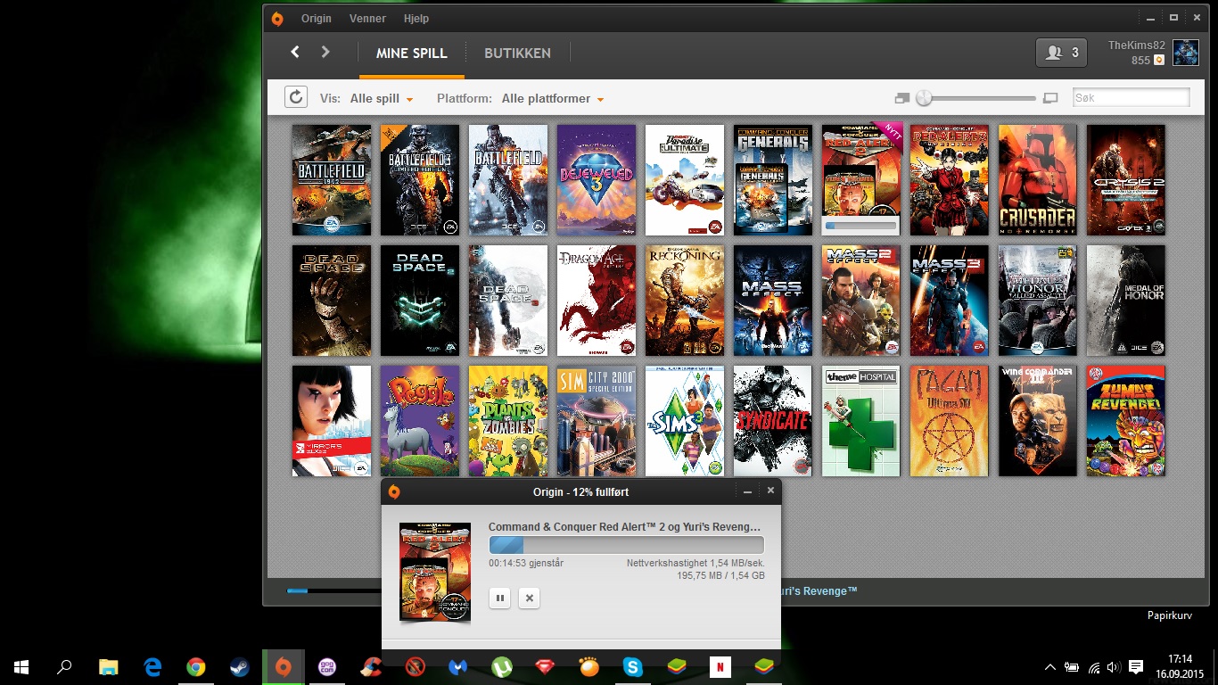Expand the Plattform 'Alle plattformer' dropdown
Screen dimensions: 1218x685
(x=553, y=99)
